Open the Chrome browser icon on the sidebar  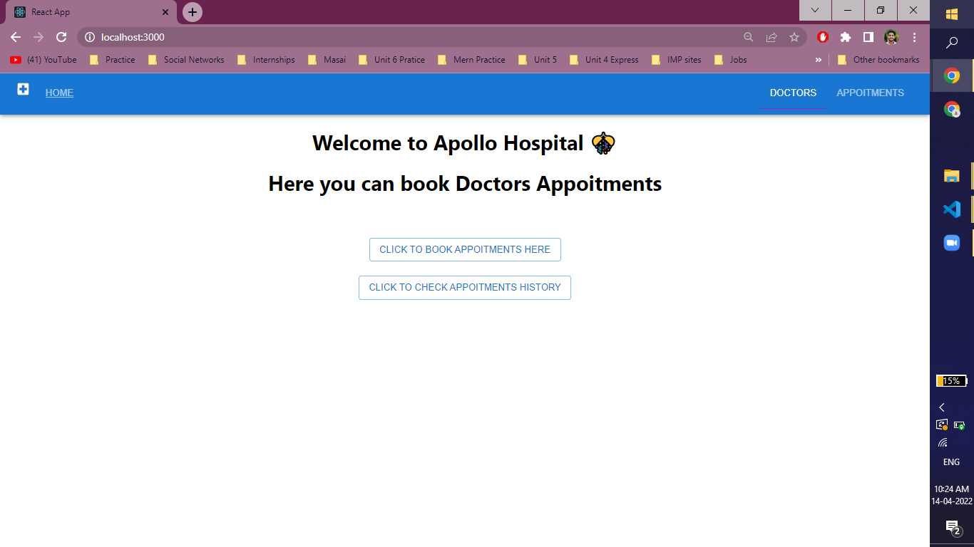pos(951,75)
